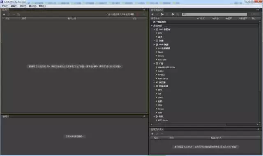Click the Preset Browser search field

click(x=215, y=14)
